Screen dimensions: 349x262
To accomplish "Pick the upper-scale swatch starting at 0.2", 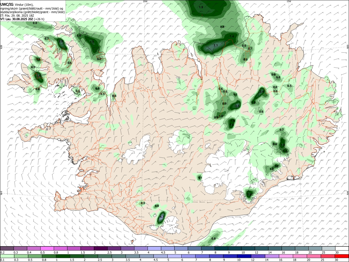I will (7, 248).
